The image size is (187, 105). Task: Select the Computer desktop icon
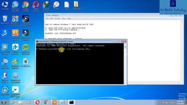pyautogui.click(x=5, y=6)
